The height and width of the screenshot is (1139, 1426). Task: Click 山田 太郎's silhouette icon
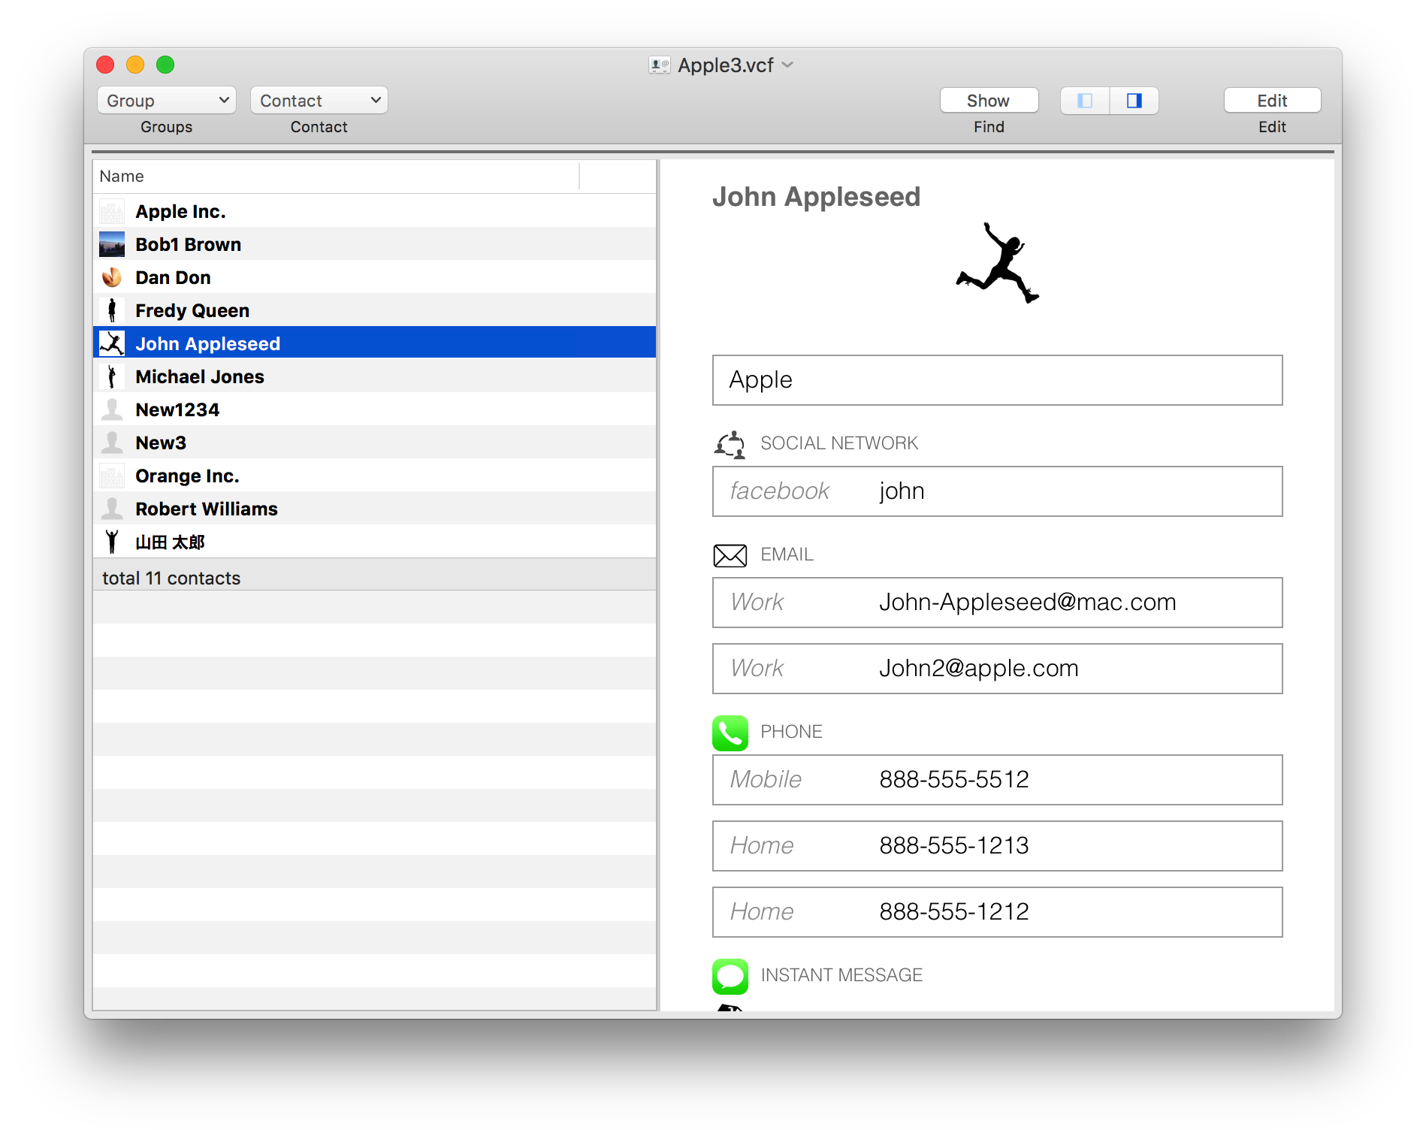tap(112, 542)
